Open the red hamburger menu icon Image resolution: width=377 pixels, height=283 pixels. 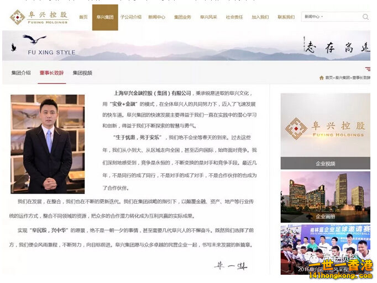pyautogui.click(x=368, y=69)
